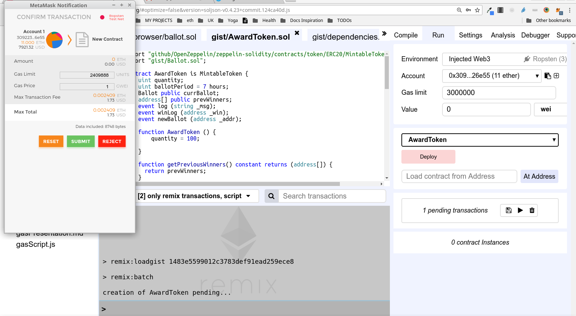Close the gist/AwardToken.sol tab with the X

pyautogui.click(x=297, y=33)
